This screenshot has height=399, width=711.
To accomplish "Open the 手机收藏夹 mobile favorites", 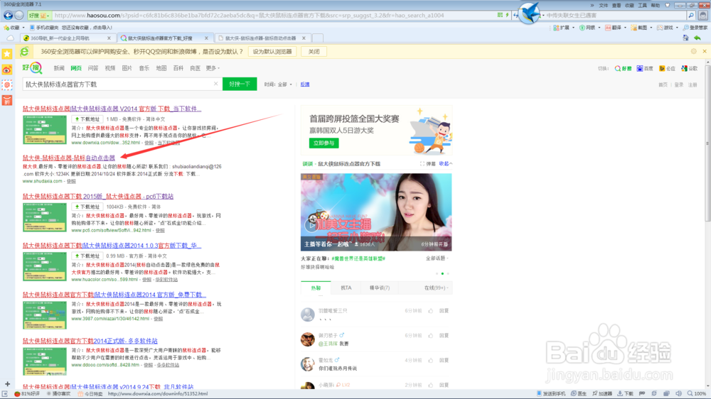I will [x=44, y=28].
